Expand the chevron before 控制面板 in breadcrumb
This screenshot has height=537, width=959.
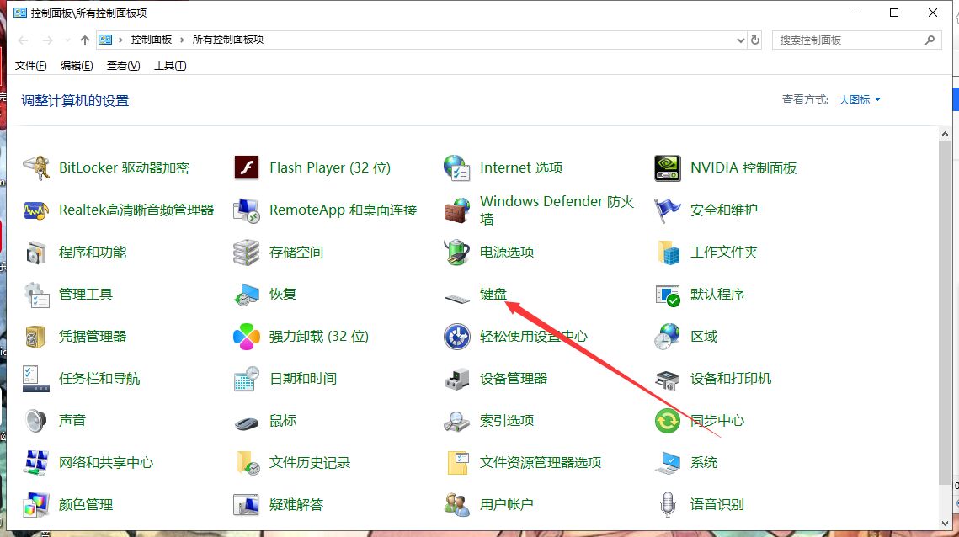point(120,40)
